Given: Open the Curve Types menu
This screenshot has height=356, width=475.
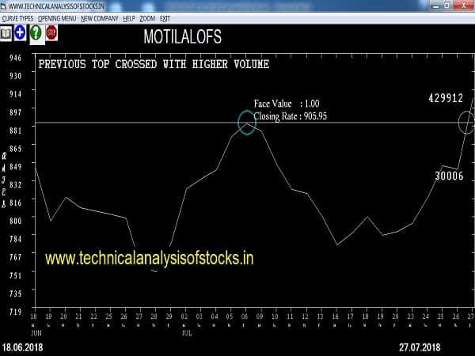Looking at the screenshot, I should (x=18, y=17).
